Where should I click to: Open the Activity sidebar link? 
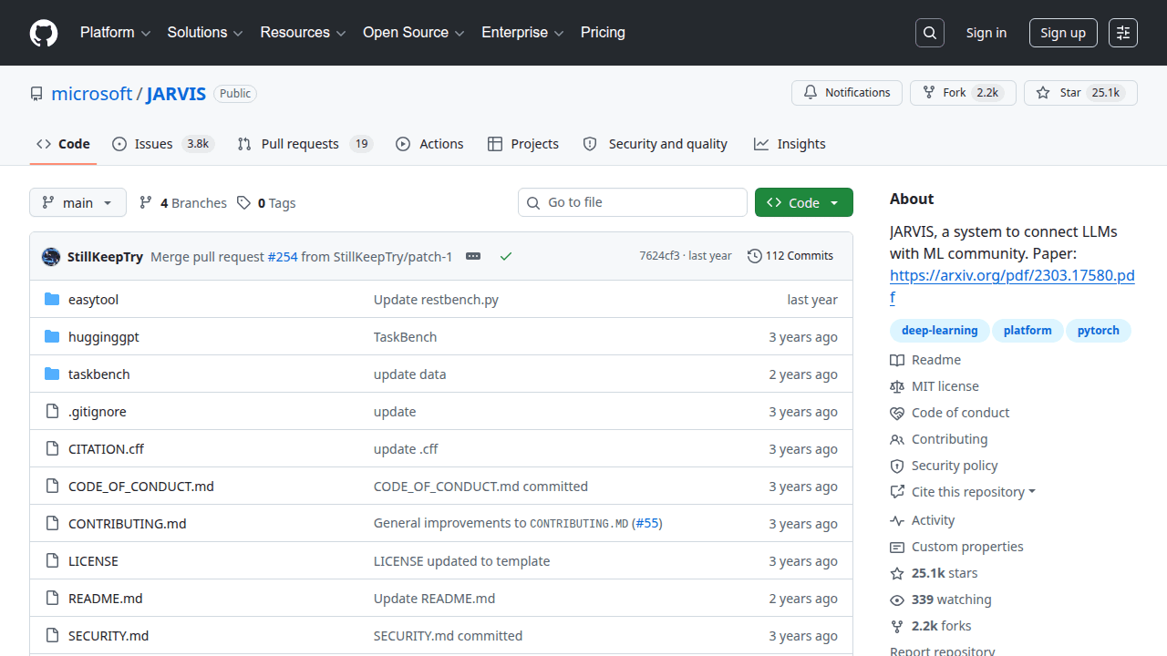click(923, 520)
